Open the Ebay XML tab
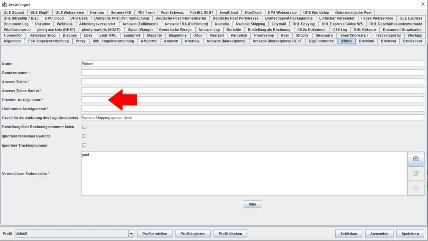The image size is (428, 241). [x=108, y=35]
